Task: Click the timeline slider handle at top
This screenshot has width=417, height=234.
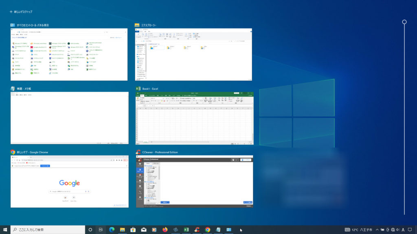Action: (x=404, y=22)
